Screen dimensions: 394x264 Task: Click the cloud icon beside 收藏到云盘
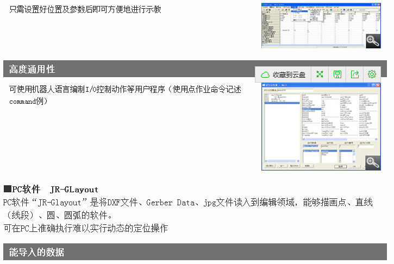tap(265, 74)
